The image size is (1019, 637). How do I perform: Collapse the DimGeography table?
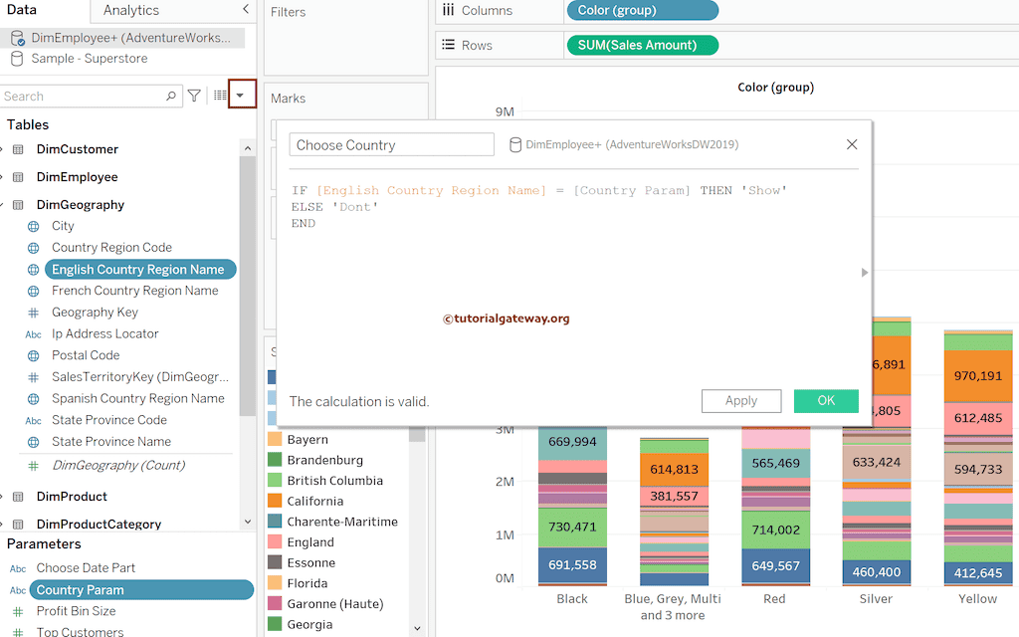[2, 205]
